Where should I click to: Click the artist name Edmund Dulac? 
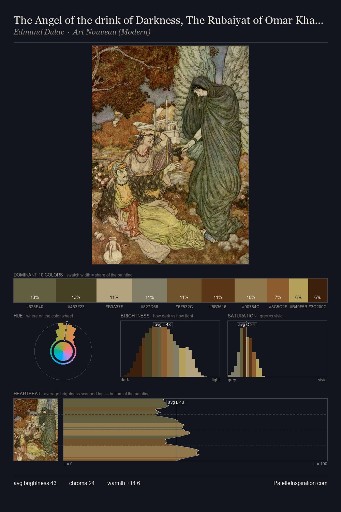coord(39,32)
